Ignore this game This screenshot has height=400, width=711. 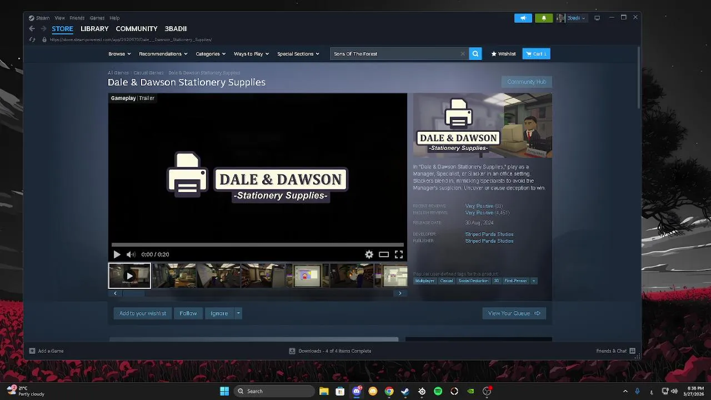coord(219,313)
